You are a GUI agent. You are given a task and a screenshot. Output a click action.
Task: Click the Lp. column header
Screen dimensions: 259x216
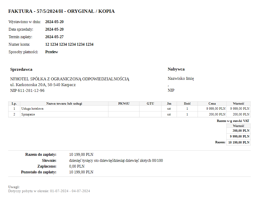14,103
